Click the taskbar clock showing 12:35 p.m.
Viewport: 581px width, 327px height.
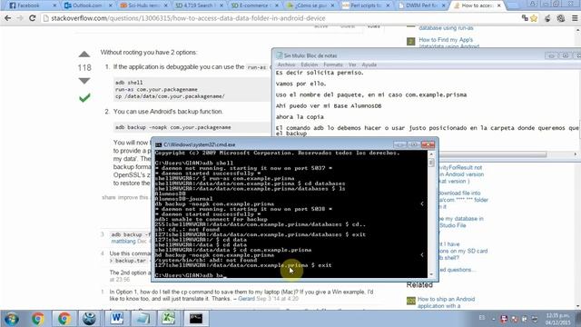pyautogui.click(x=558, y=319)
